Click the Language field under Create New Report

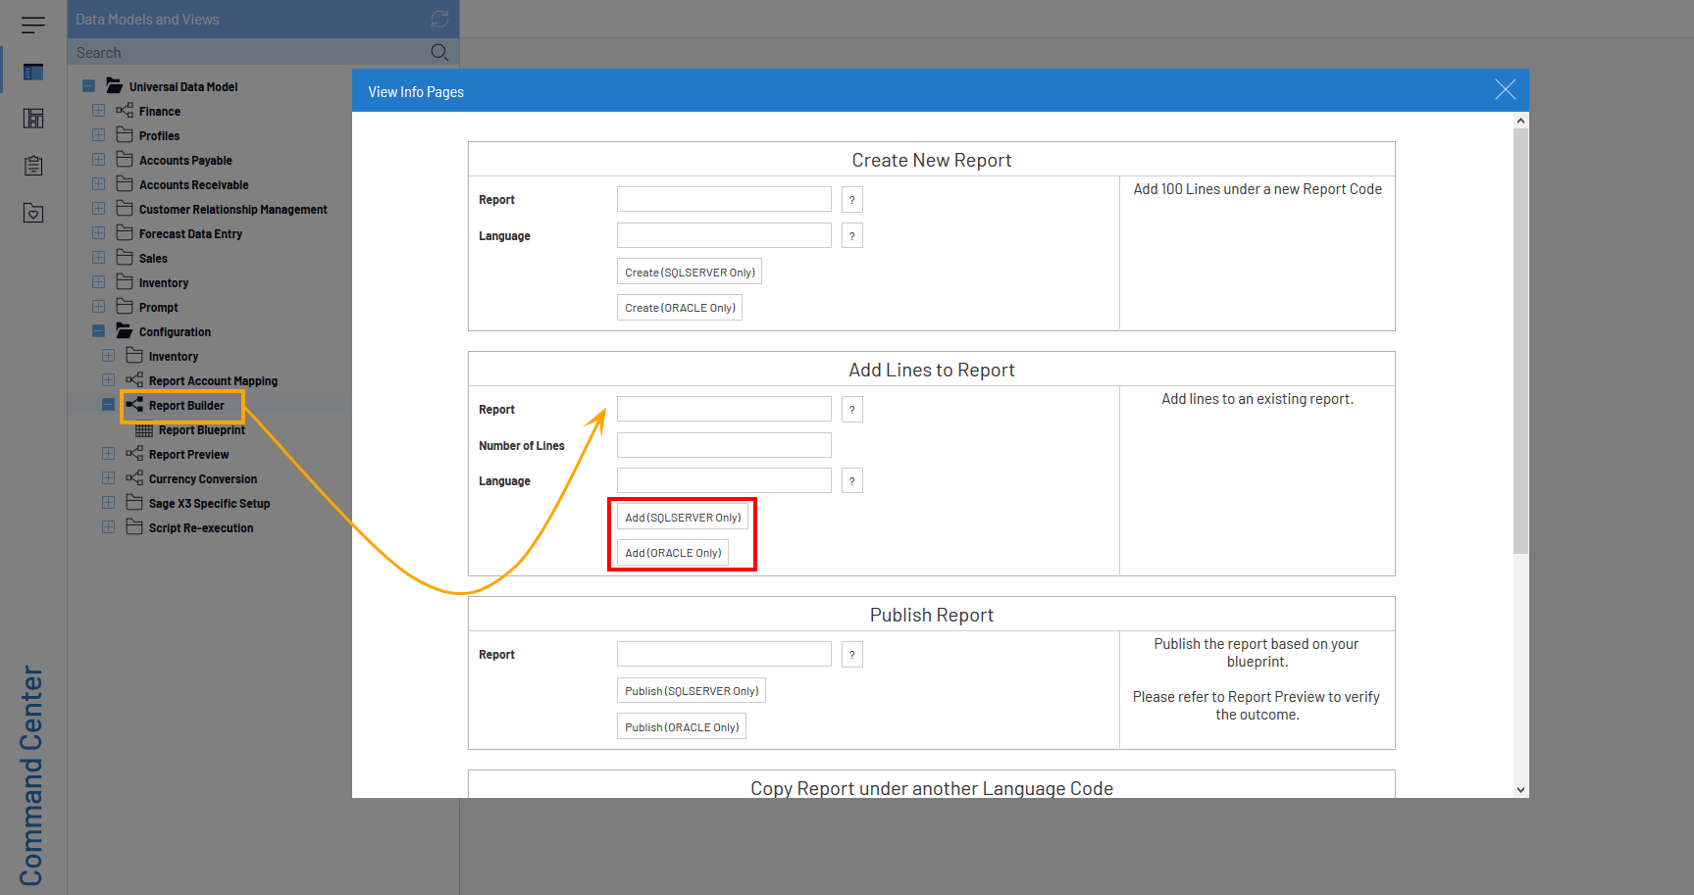pos(724,235)
